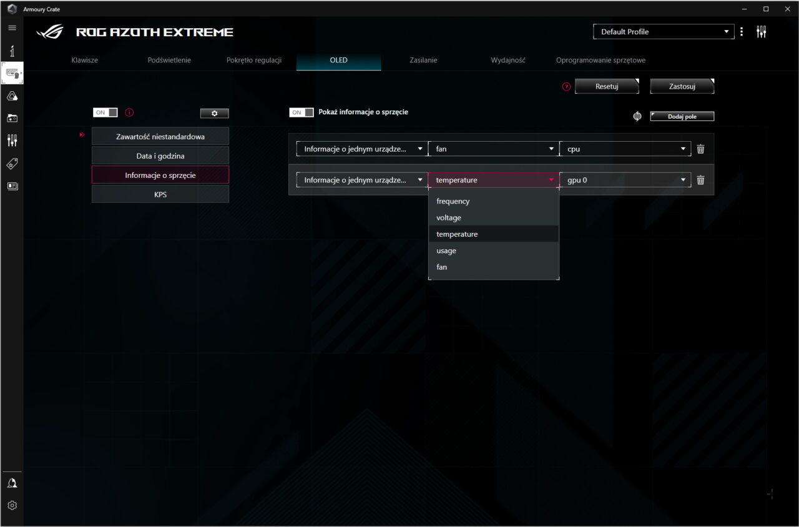The image size is (799, 527).
Task: Choose frequency from the dropdown list
Action: click(494, 201)
